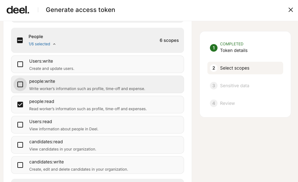Go to the Review step
Screen dimensions: 298x182
(227, 103)
